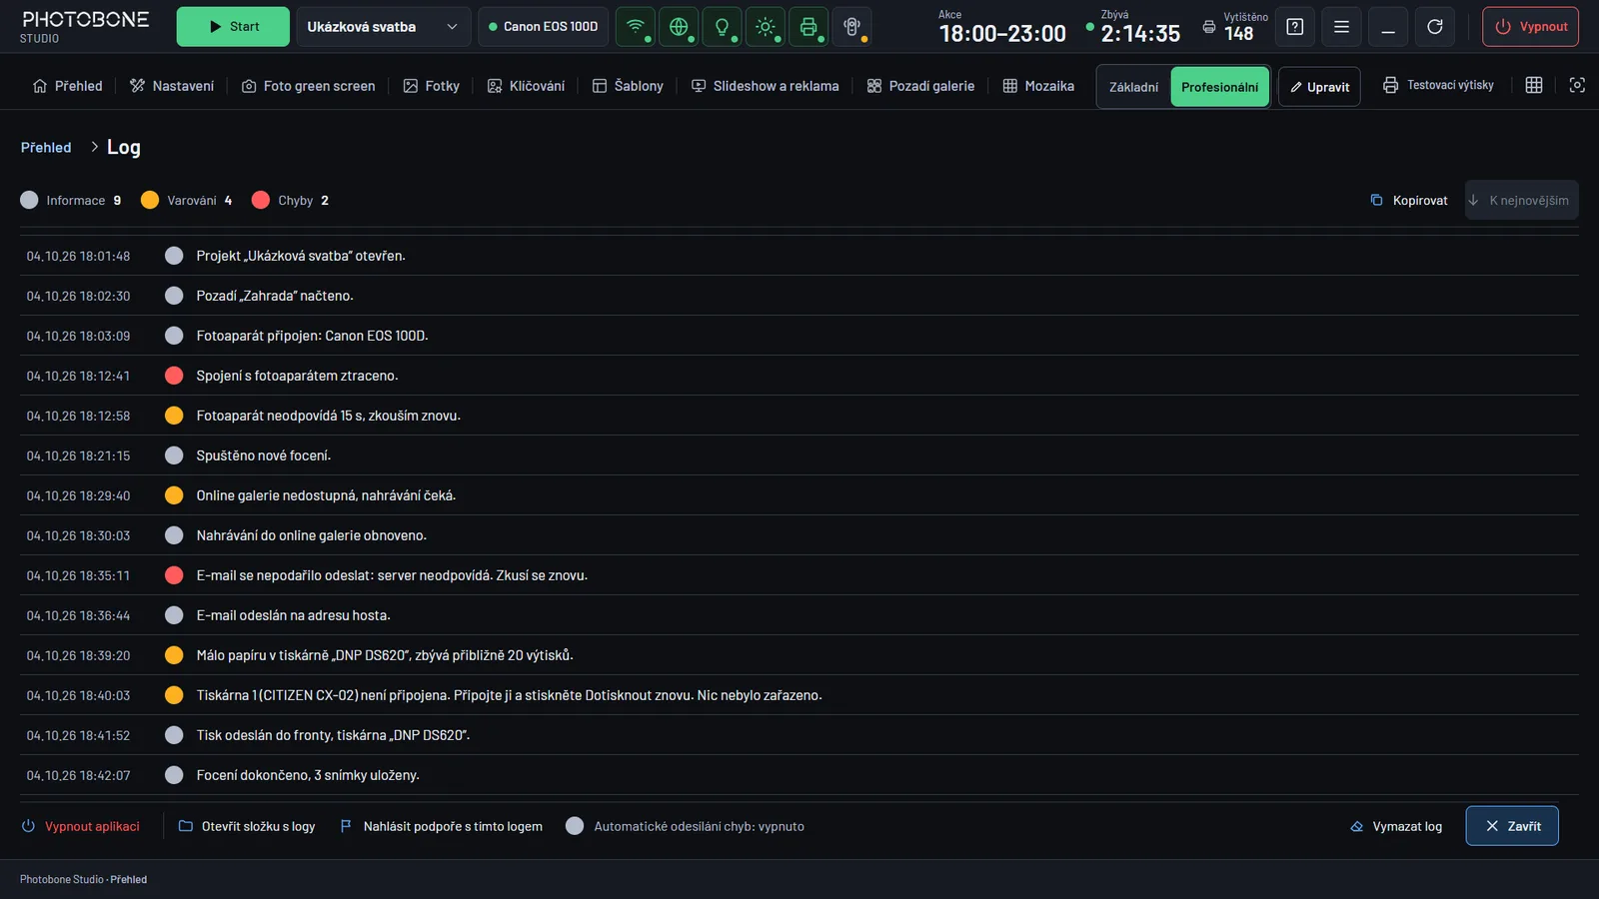Go to Pozadí galerie tab
The height and width of the screenshot is (899, 1599).
(x=920, y=86)
